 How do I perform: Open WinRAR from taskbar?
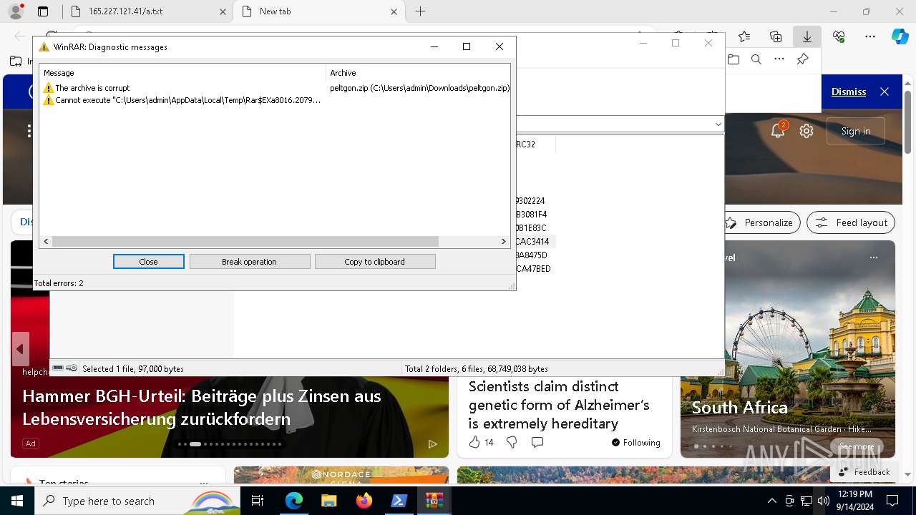point(434,501)
